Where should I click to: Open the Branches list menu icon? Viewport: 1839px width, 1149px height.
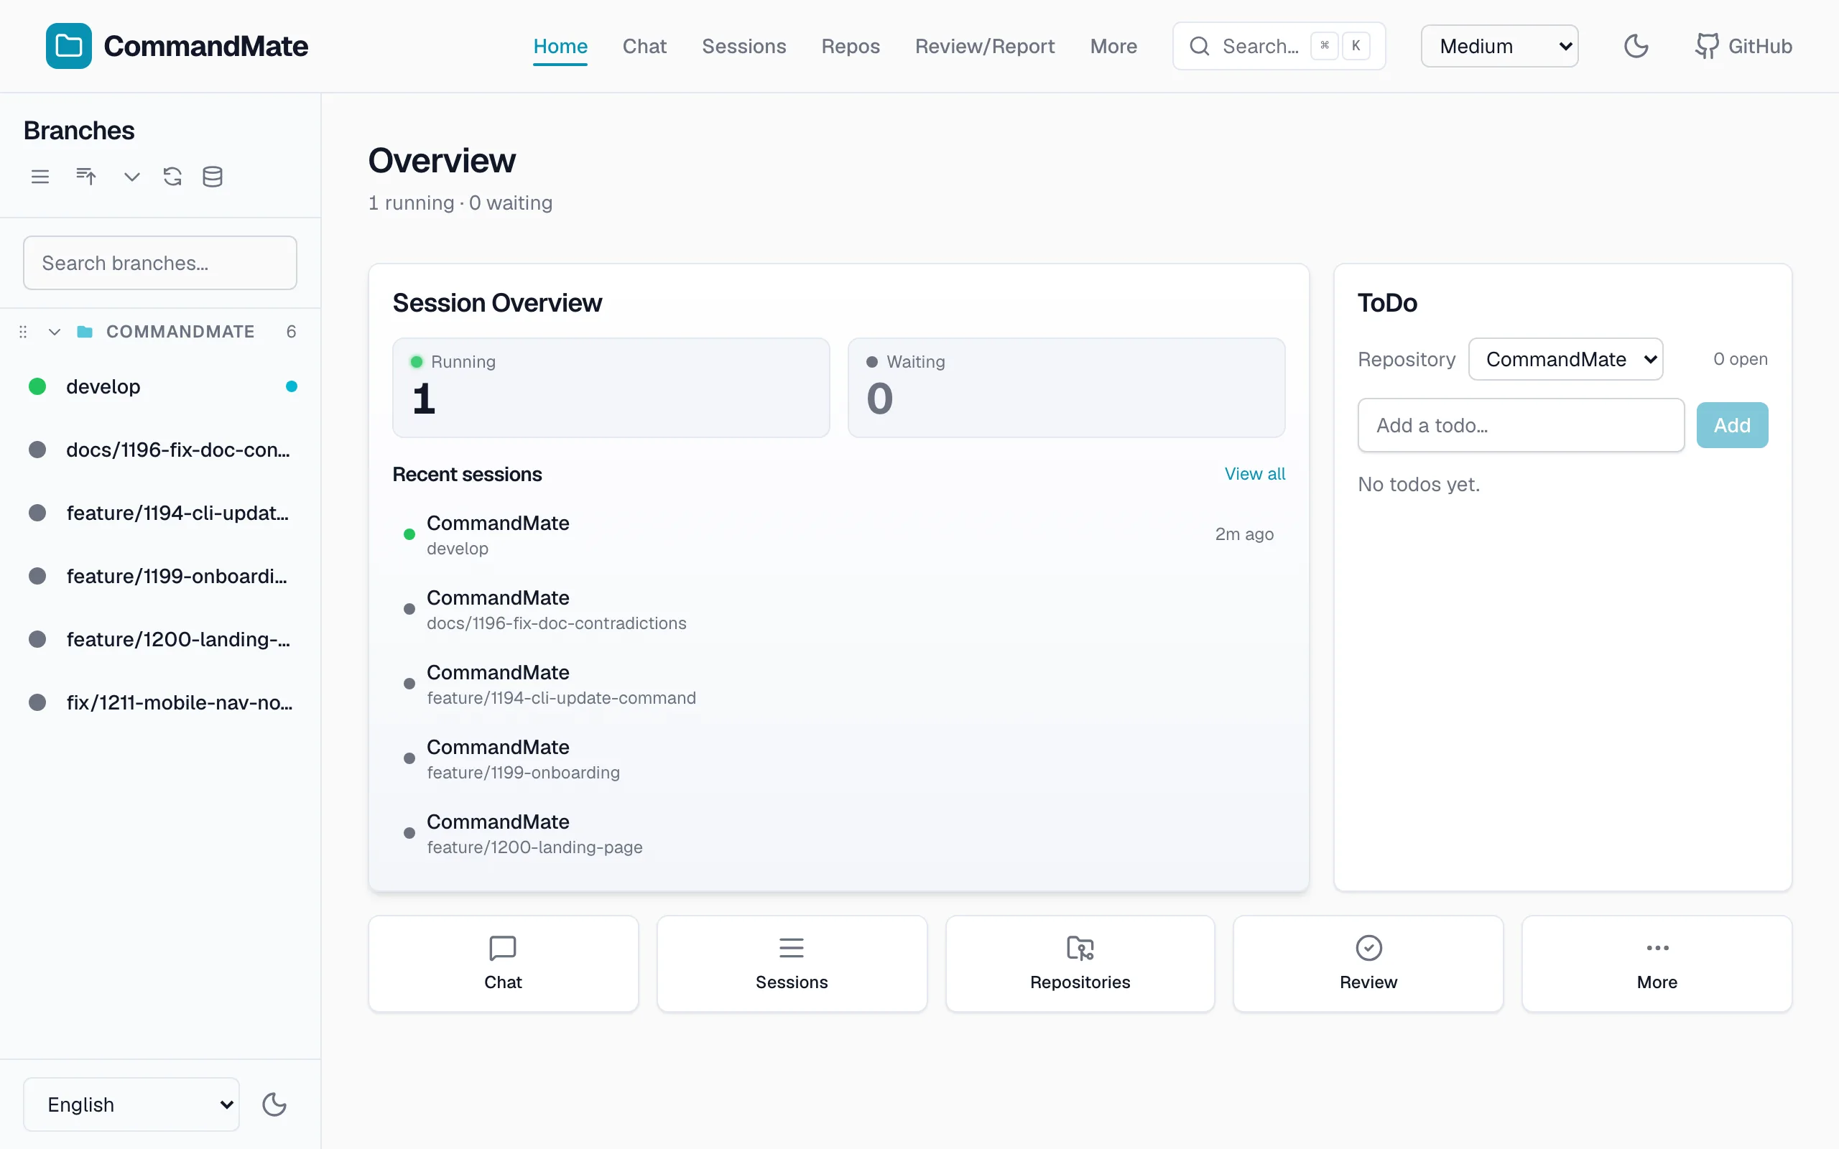point(40,177)
